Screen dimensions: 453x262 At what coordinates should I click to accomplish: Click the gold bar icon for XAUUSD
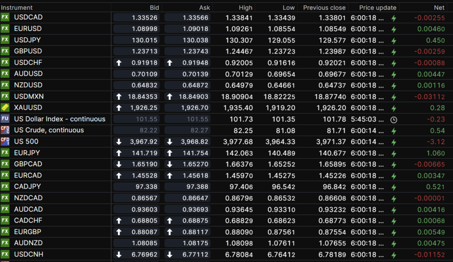point(5,107)
